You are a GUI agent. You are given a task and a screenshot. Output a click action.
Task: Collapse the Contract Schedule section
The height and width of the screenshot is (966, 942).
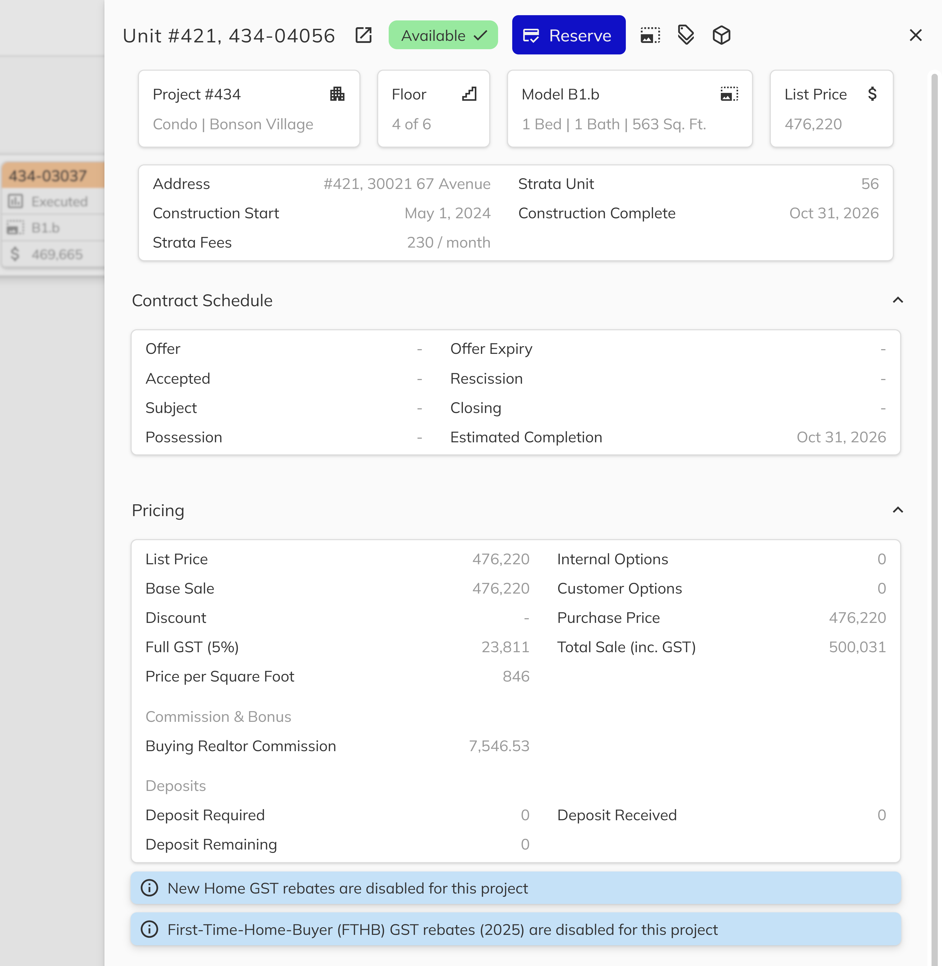point(898,300)
